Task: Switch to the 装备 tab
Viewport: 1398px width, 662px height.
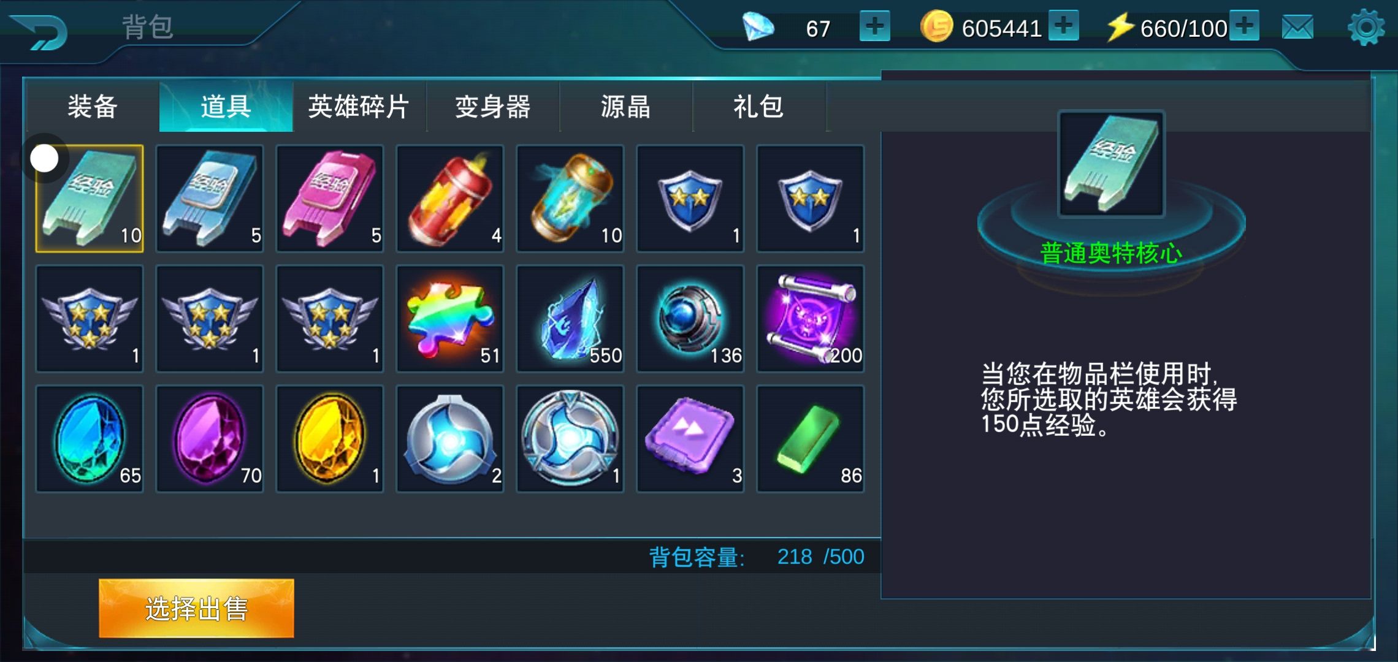Action: click(93, 107)
